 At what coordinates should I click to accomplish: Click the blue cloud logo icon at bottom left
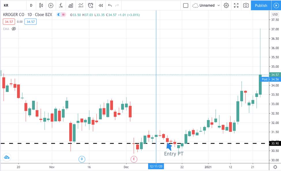pos(7,157)
